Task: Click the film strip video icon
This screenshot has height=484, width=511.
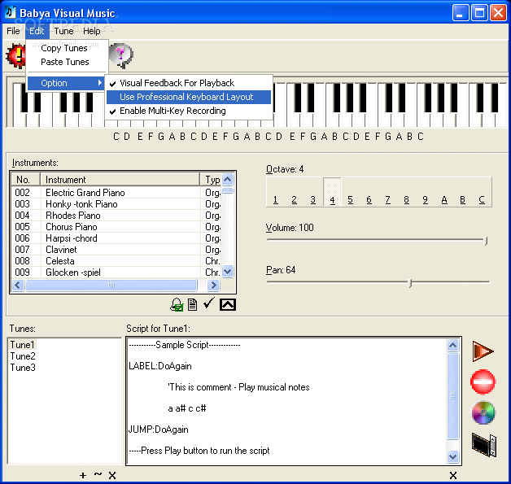Action: [484, 445]
